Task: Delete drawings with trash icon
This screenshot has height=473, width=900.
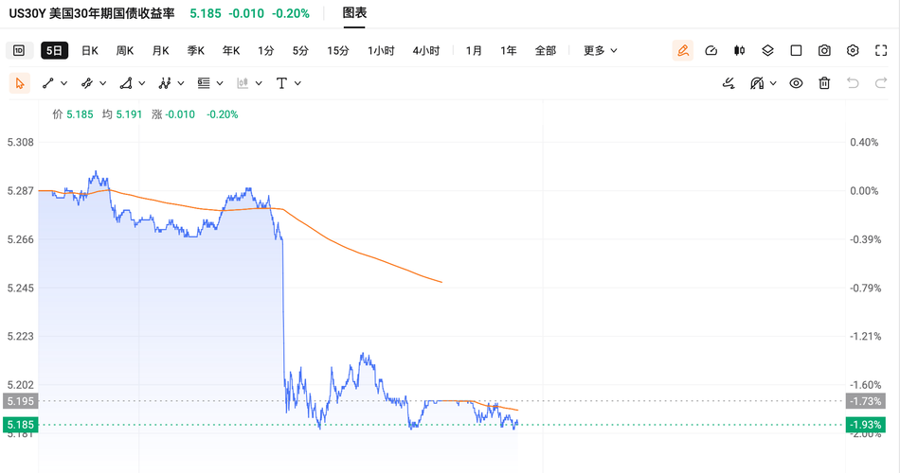Action: click(824, 83)
